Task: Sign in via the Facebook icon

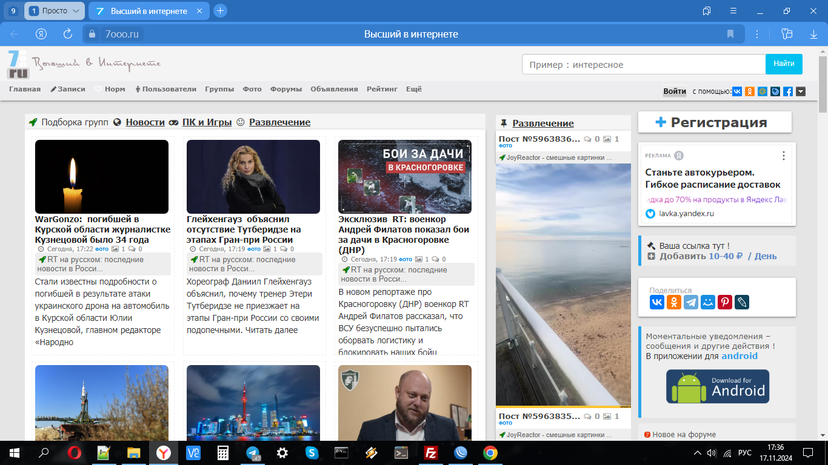Action: coord(788,91)
